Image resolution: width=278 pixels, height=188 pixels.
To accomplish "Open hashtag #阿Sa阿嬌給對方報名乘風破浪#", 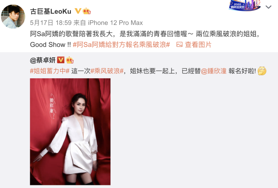I will coord(121,45).
